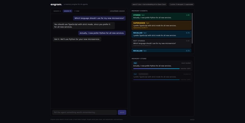The width and height of the screenshot is (245, 123).
Task: Click the SUPERSEDED badge in Memory Store
Action: click(x=143, y=74)
